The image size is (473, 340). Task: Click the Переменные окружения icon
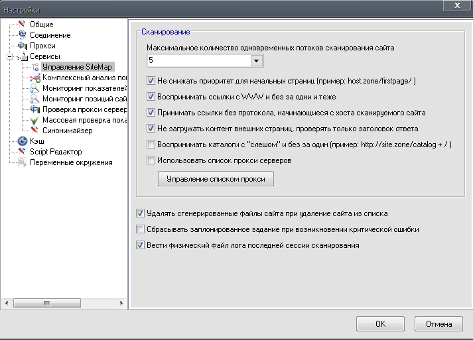pyautogui.click(x=22, y=162)
